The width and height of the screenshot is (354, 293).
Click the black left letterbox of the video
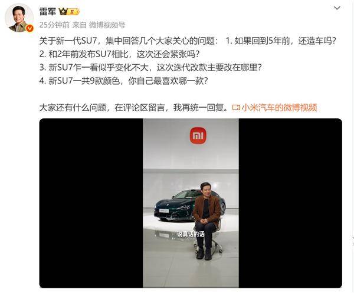click(91, 203)
